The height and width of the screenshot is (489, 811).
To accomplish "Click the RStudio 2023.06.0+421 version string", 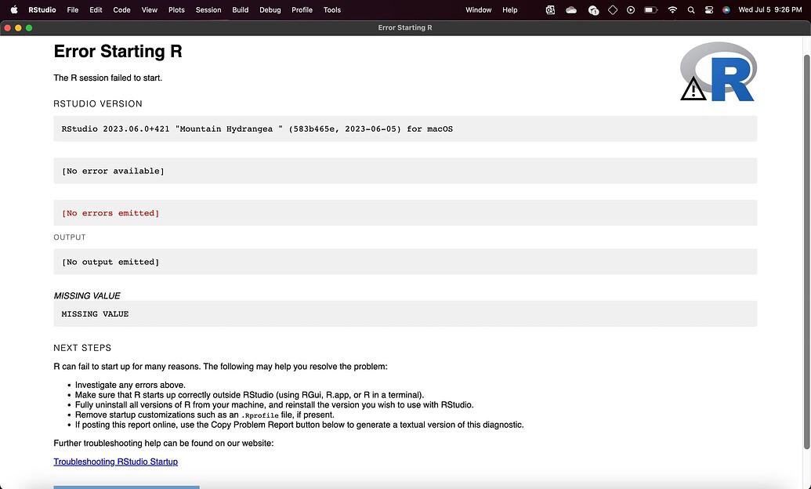I will pos(257,129).
